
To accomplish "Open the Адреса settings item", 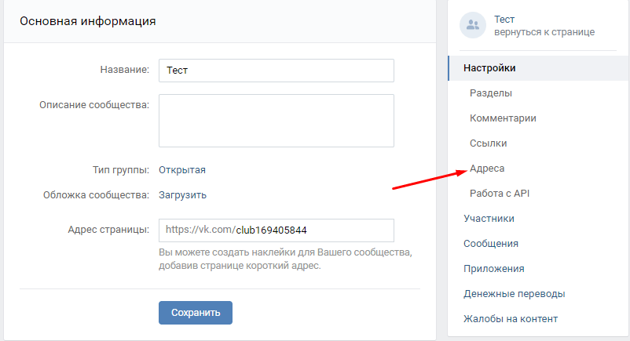I will click(487, 169).
